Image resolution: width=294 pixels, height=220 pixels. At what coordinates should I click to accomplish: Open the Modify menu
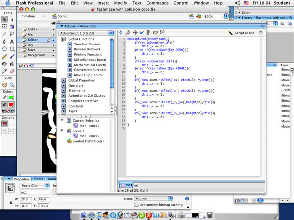pos(121,3)
